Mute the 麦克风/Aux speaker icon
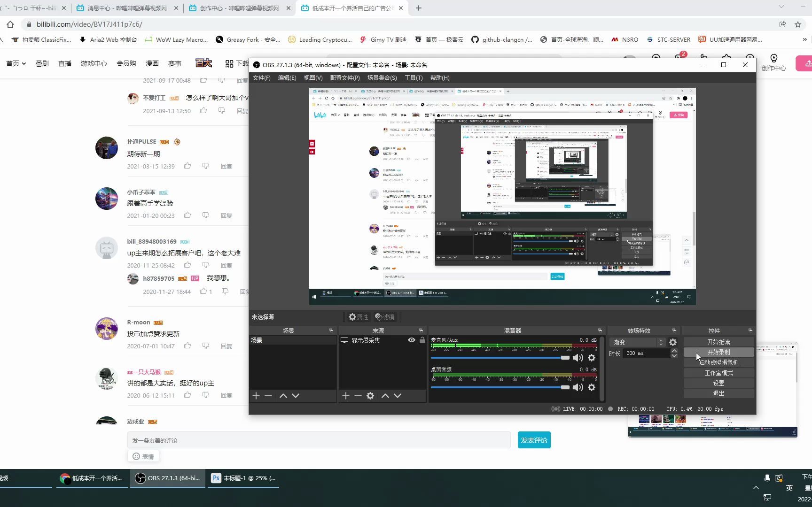 tap(578, 358)
